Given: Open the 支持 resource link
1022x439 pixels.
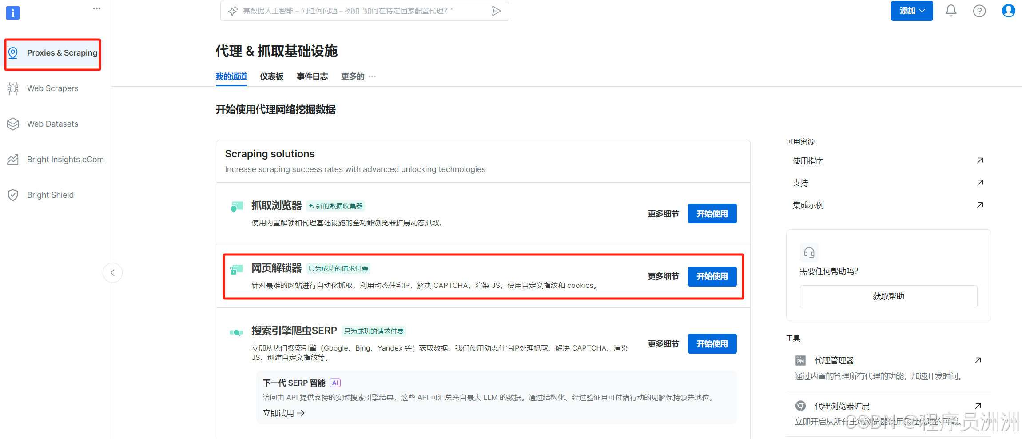Looking at the screenshot, I should point(800,183).
